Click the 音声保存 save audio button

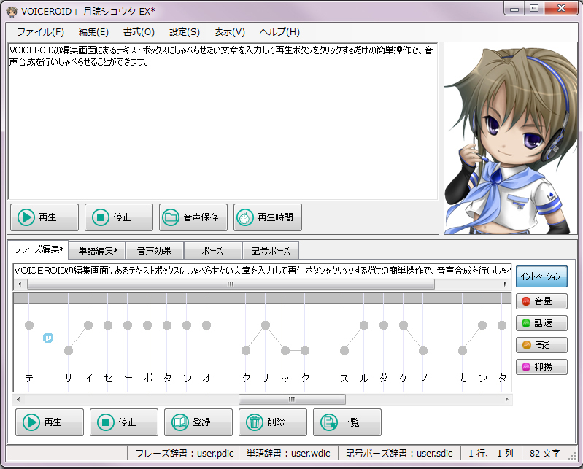point(193,217)
